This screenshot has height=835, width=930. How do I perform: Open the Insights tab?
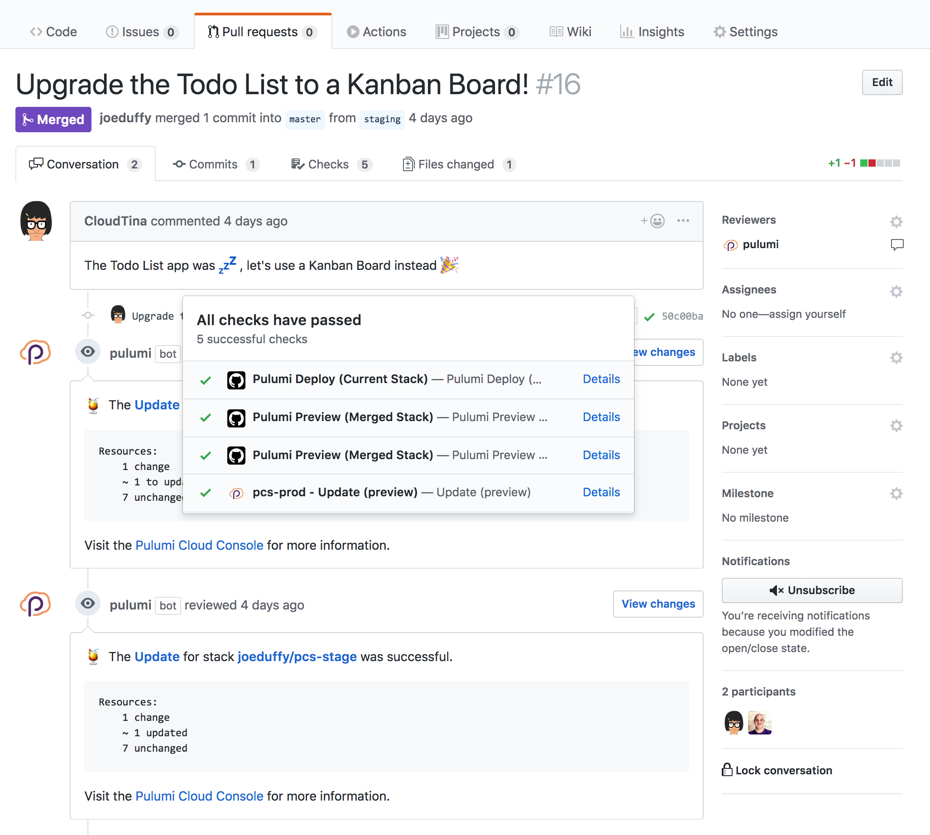click(652, 32)
